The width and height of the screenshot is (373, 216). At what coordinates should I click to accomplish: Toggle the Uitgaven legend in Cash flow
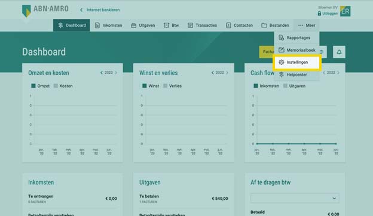(294, 86)
